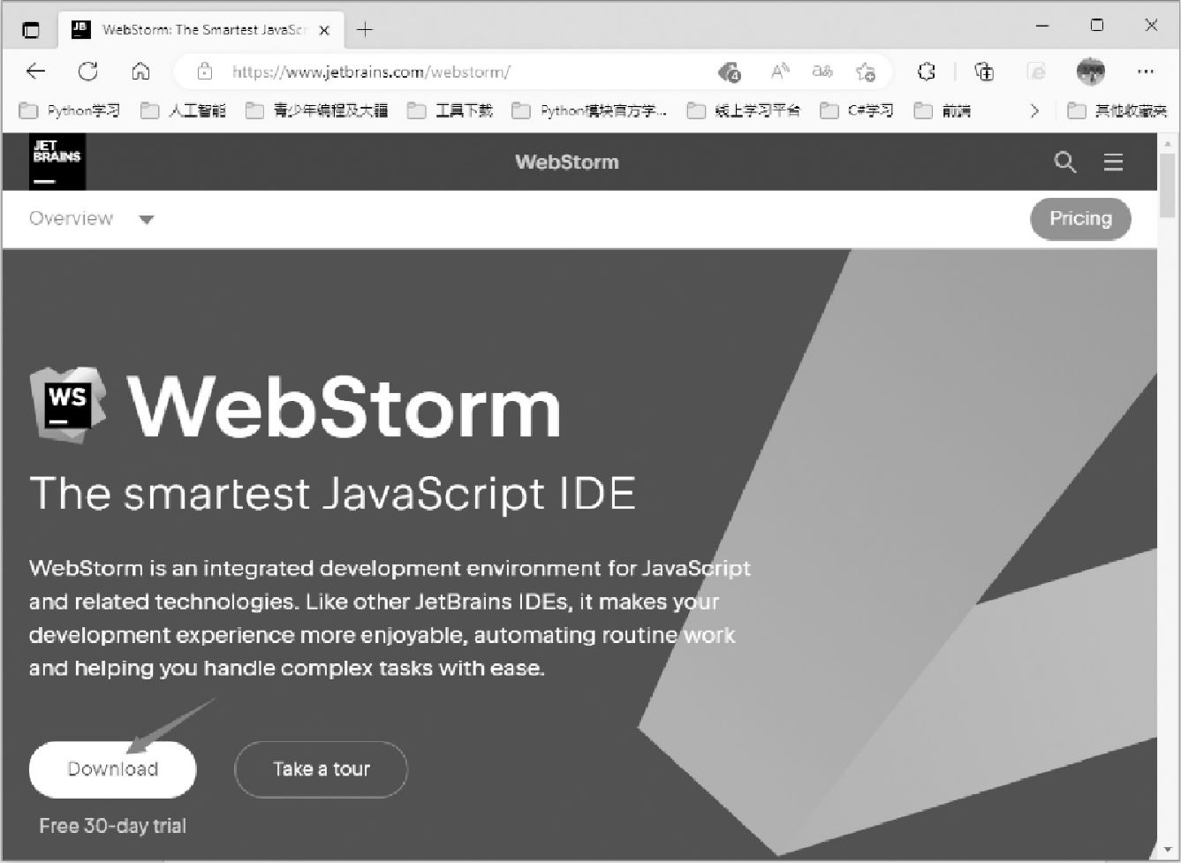Click the Take a tour button

coord(321,769)
